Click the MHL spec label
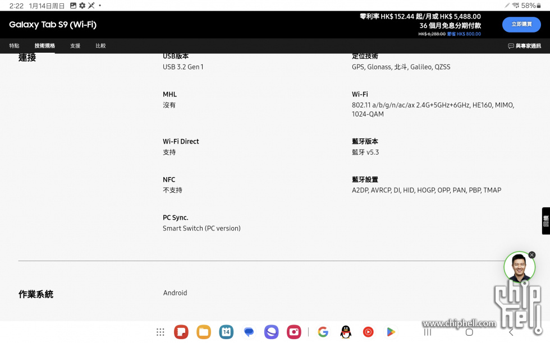Viewport: 550px width, 343px height. [169, 94]
